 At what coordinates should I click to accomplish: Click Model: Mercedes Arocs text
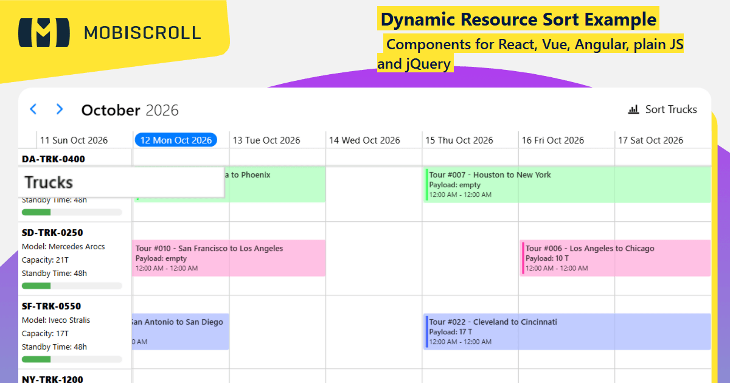tap(63, 247)
